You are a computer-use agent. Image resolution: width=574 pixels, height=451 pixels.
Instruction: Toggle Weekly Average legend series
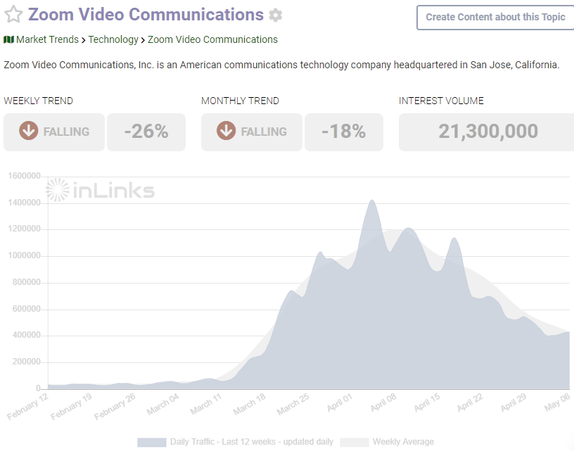387,442
